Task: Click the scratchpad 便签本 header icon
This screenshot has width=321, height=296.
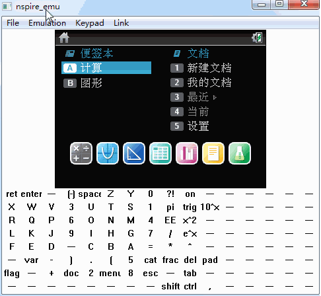Action: (x=70, y=54)
